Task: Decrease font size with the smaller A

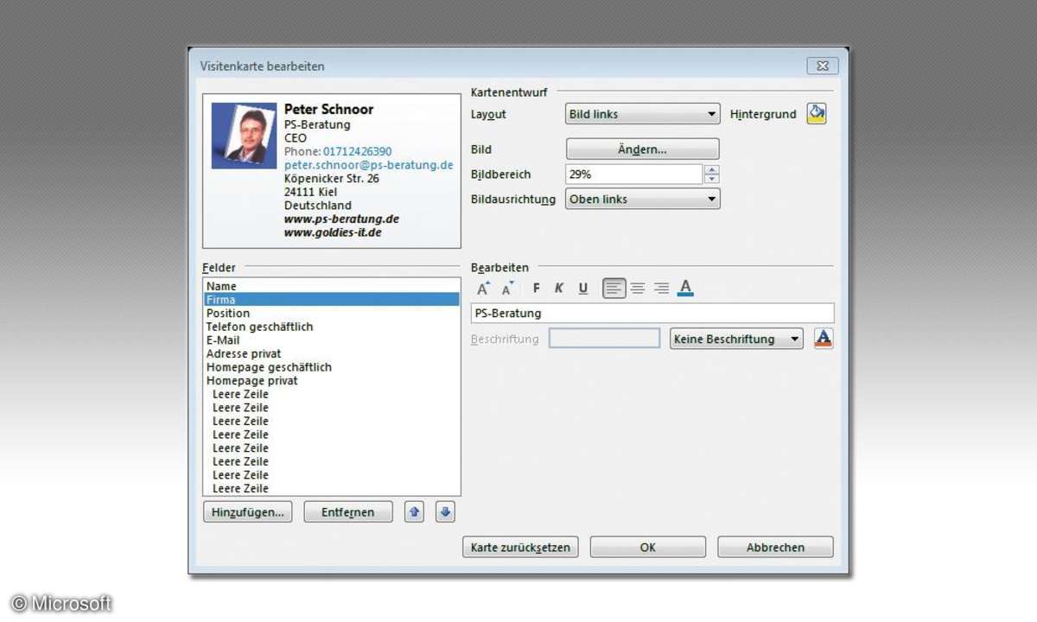Action: click(x=507, y=289)
